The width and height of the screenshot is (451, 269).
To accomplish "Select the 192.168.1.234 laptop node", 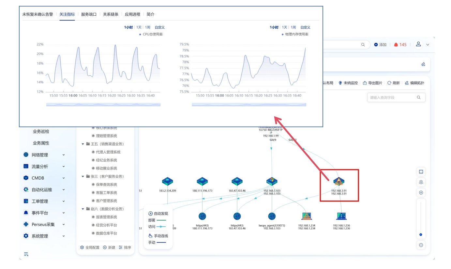I will tap(307, 216).
